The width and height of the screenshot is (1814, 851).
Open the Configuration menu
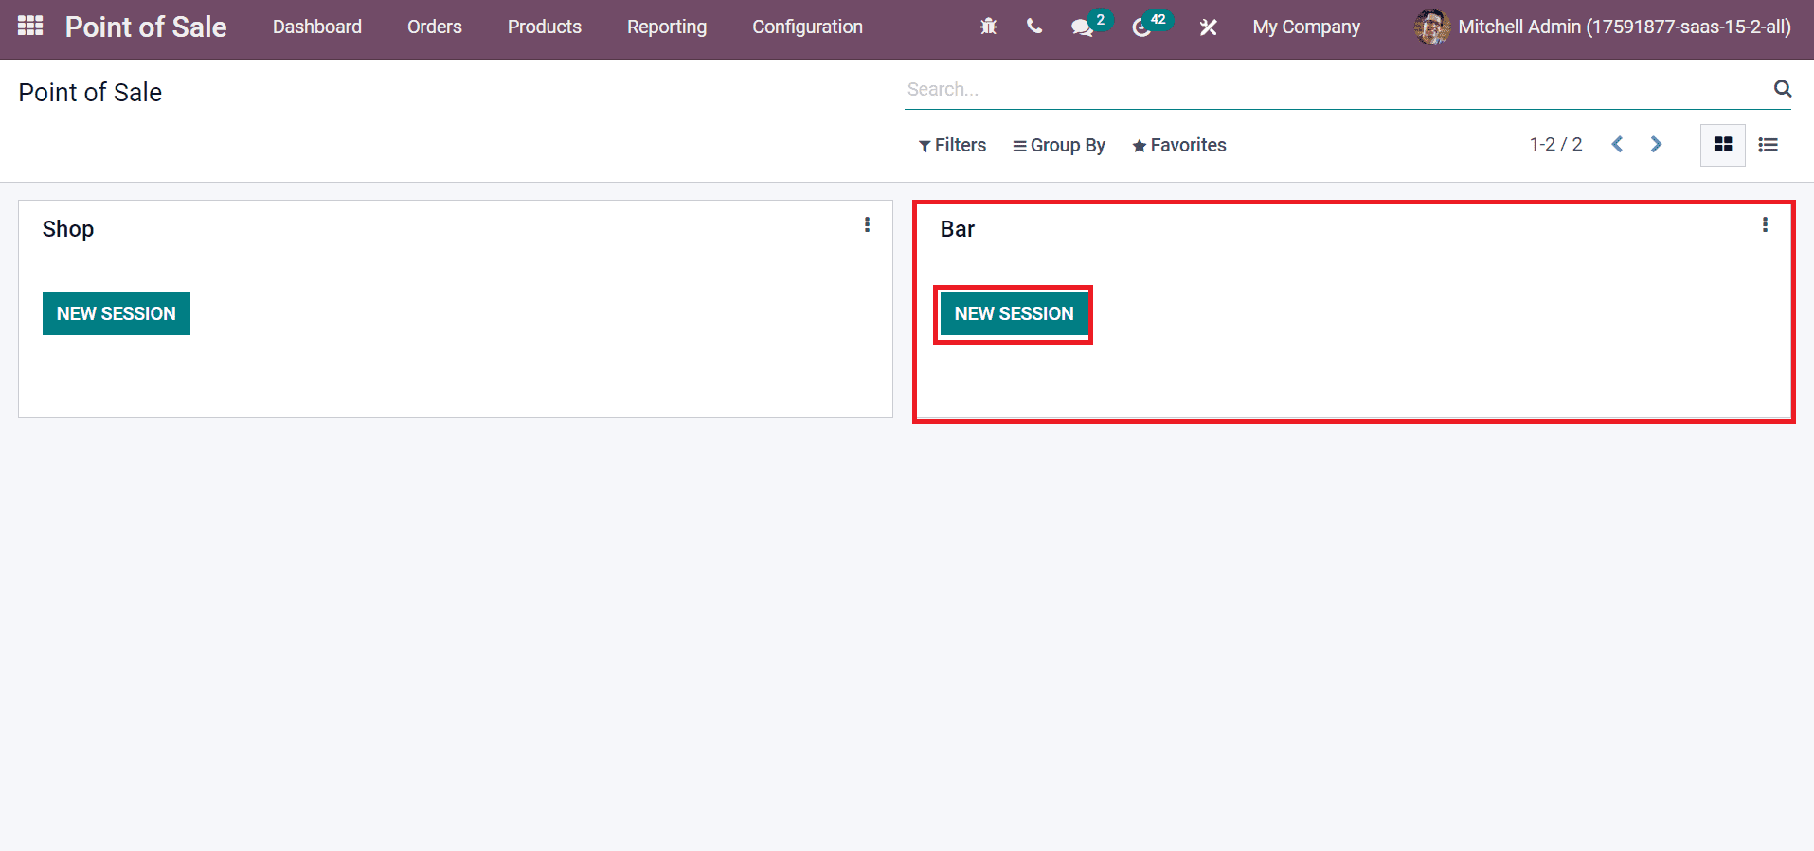click(x=807, y=27)
